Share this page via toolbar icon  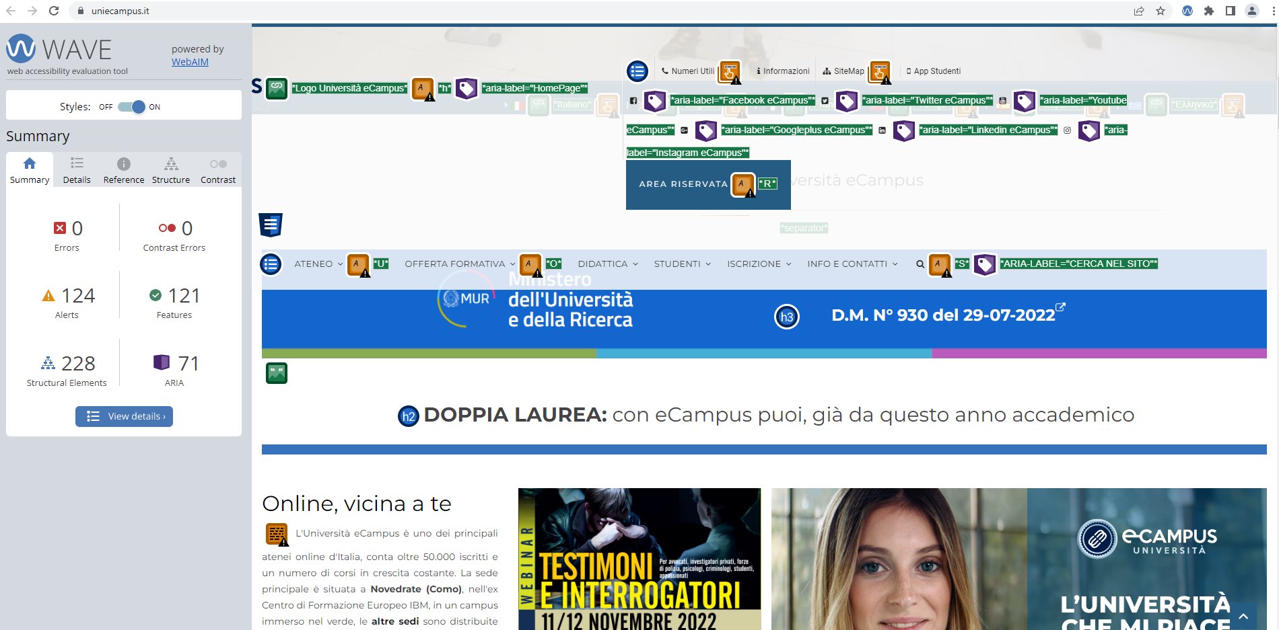[x=1139, y=11]
